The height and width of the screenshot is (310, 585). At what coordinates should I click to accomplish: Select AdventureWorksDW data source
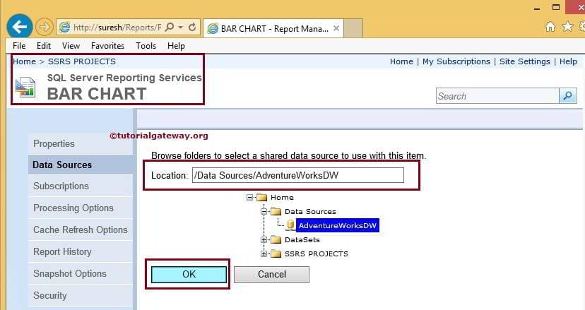click(x=337, y=225)
